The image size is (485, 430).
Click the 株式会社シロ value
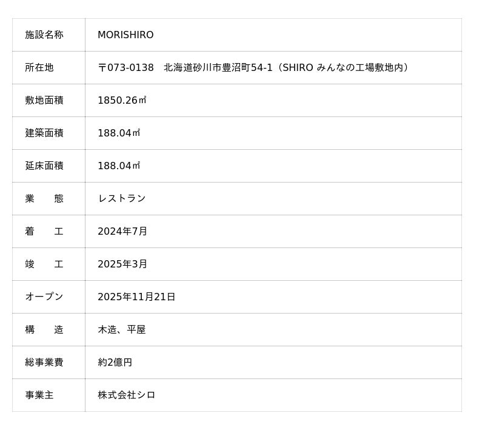click(x=127, y=395)
